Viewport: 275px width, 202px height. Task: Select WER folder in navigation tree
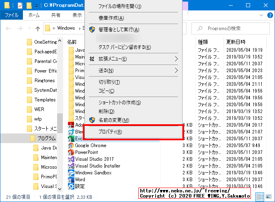[36, 109]
